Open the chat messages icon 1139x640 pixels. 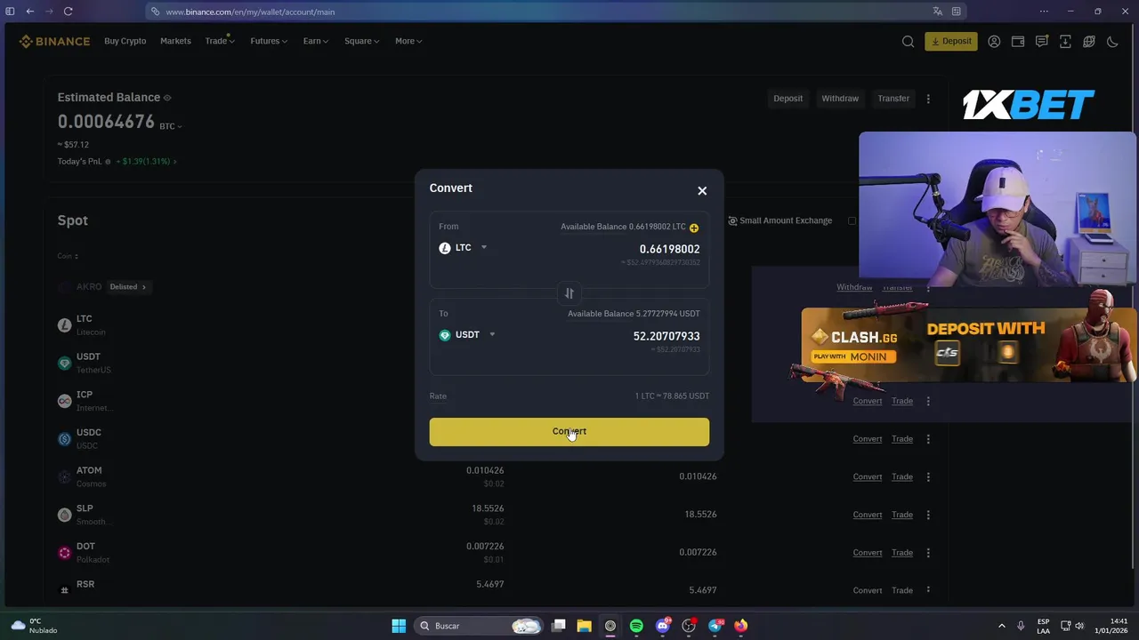(1041, 41)
